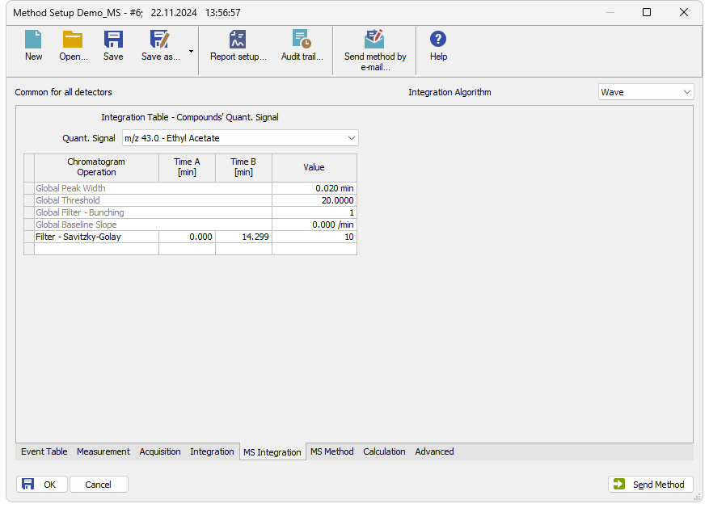Go to the Acquisition tab
Image resolution: width=709 pixels, height=508 pixels.
160,451
